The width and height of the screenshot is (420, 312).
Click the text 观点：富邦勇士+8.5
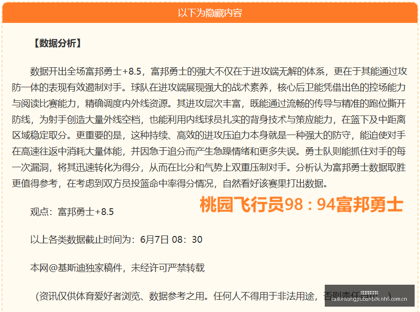tap(72, 212)
